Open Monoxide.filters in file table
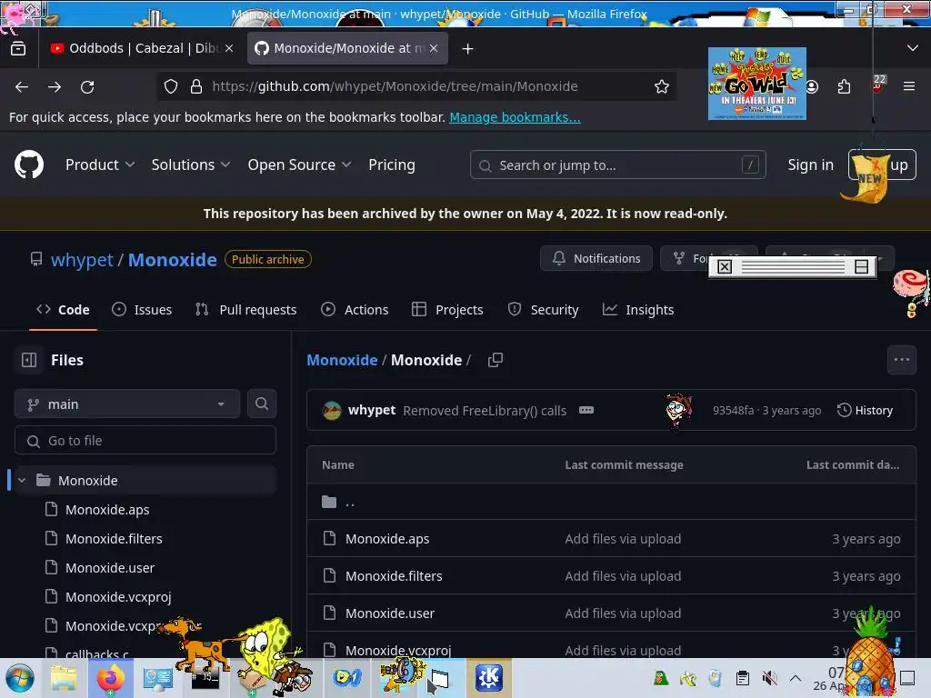The width and height of the screenshot is (931, 698). pyautogui.click(x=394, y=575)
